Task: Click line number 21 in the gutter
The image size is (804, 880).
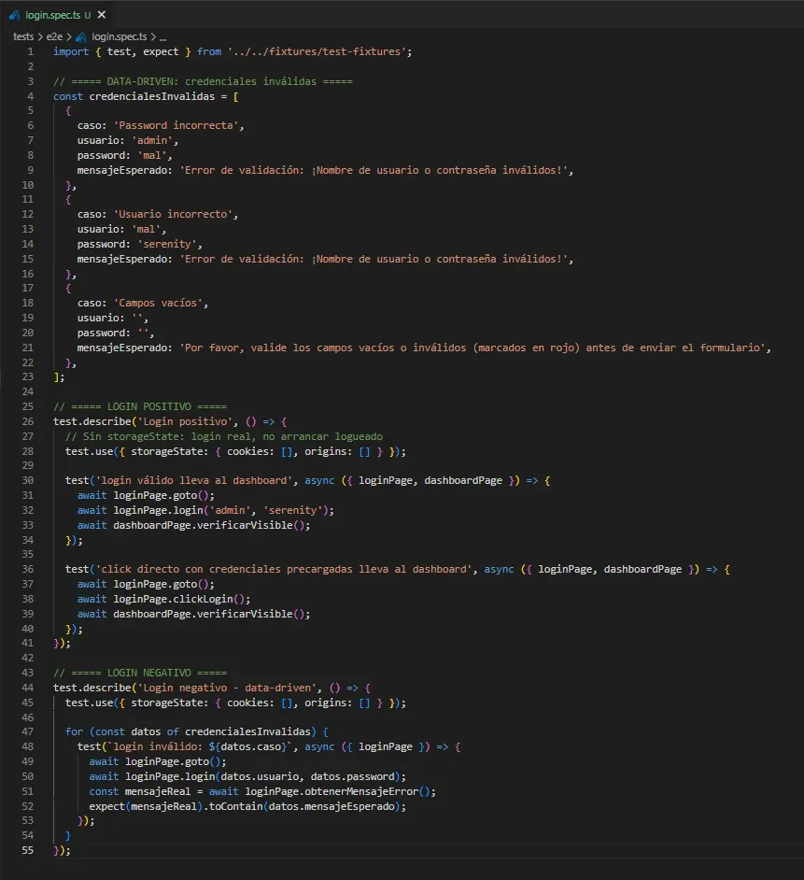Action: tap(27, 348)
